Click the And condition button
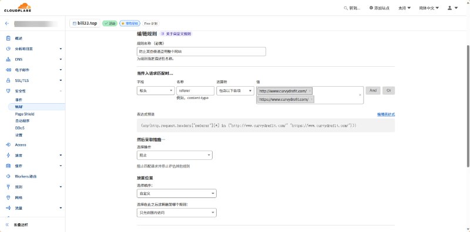470x232 pixels. click(x=373, y=91)
